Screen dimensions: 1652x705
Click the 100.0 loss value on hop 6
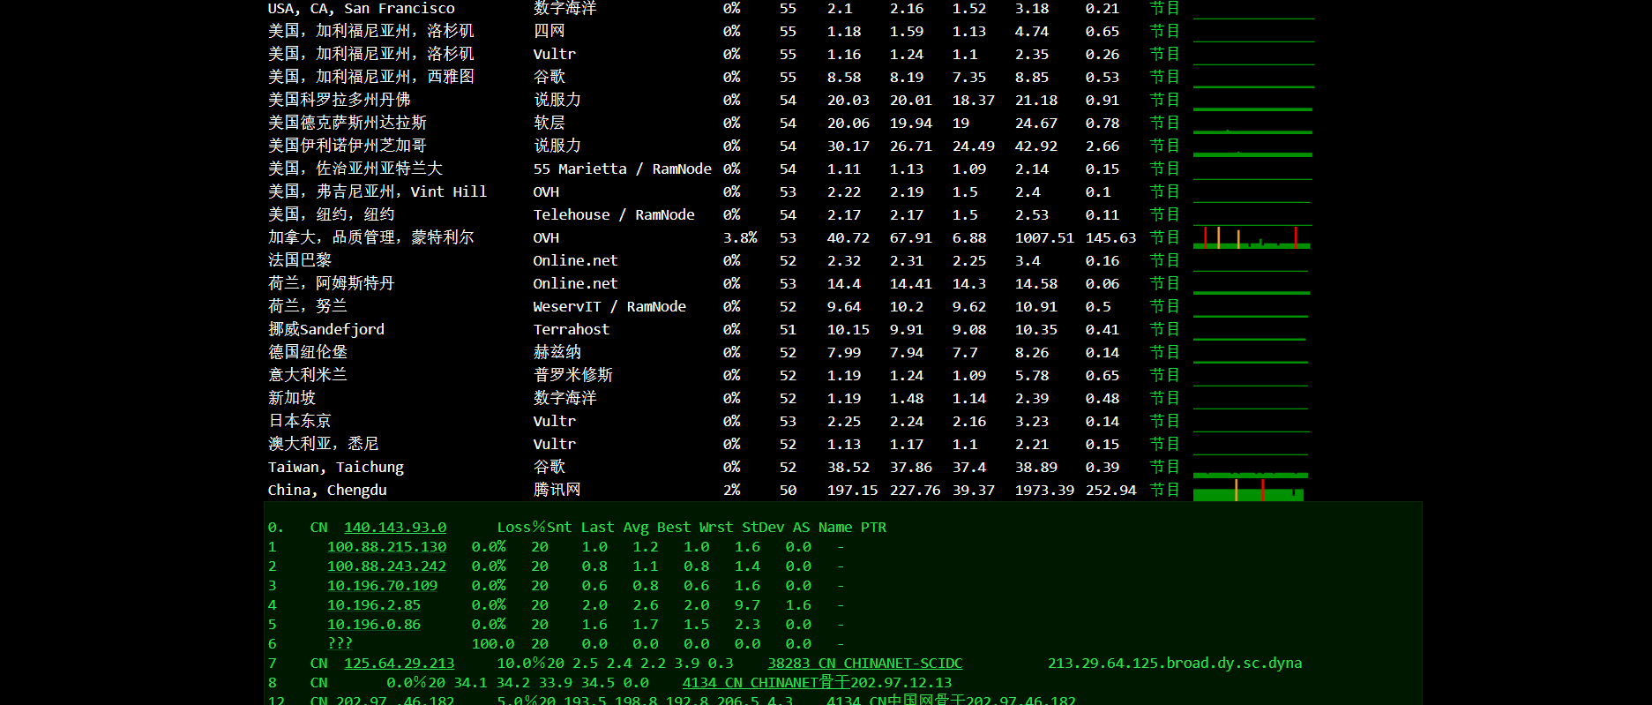pos(493,643)
